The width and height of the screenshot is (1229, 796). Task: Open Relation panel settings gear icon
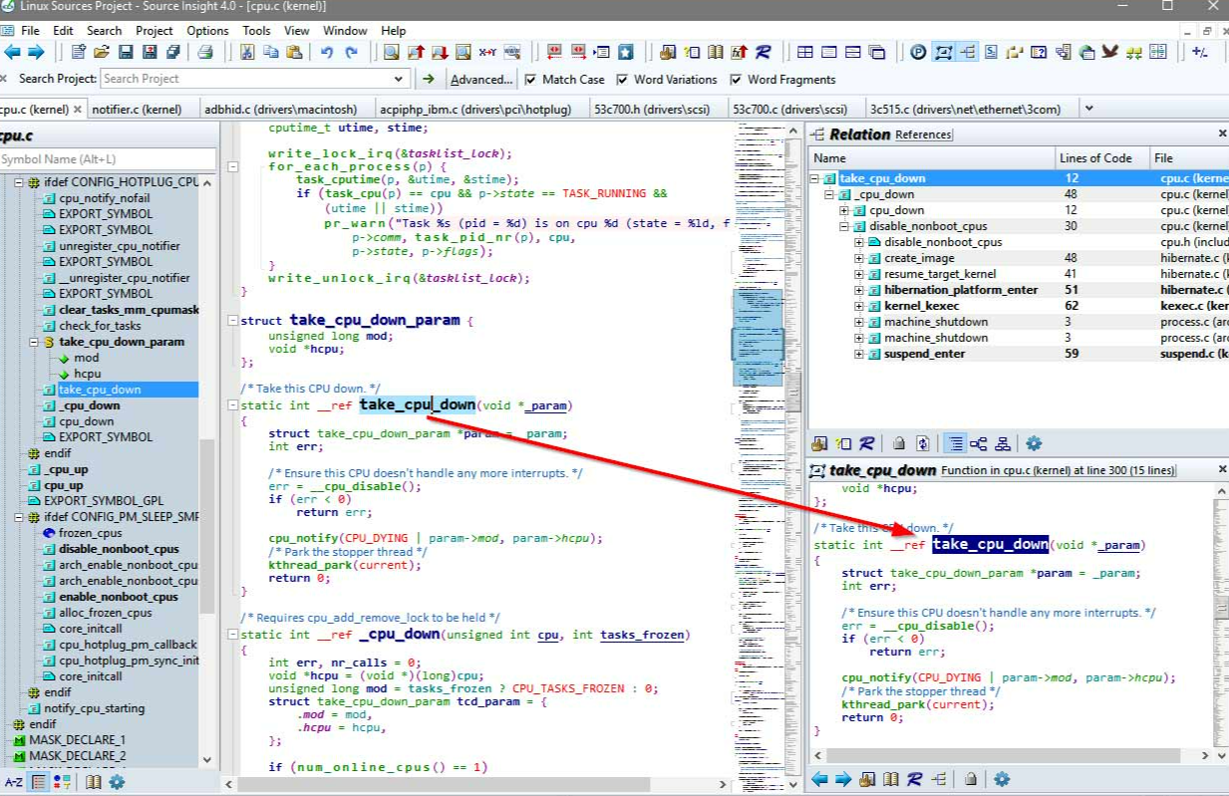click(1034, 443)
